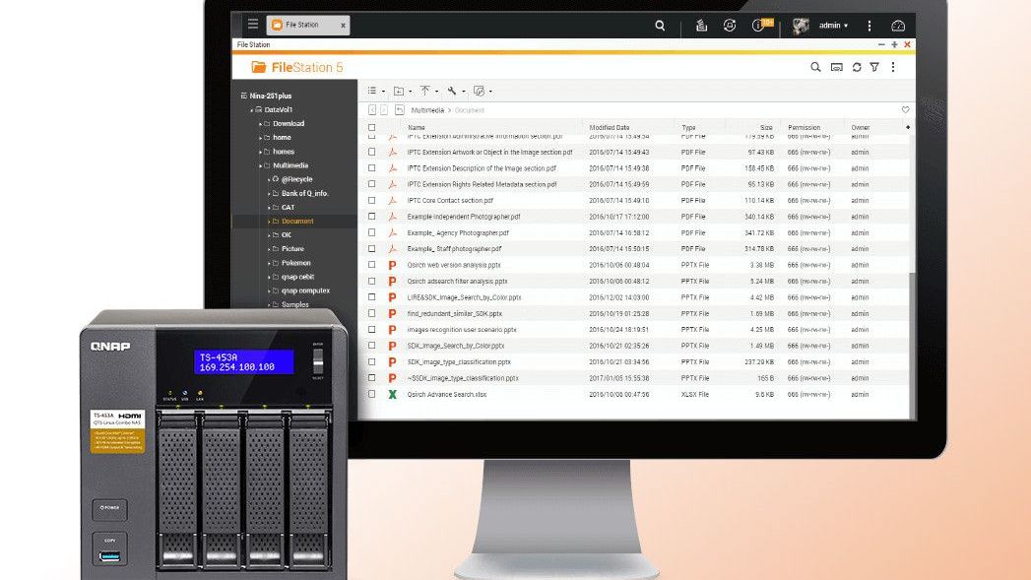
Task: Click Multimedia in the breadcrumb path
Action: tap(427, 110)
